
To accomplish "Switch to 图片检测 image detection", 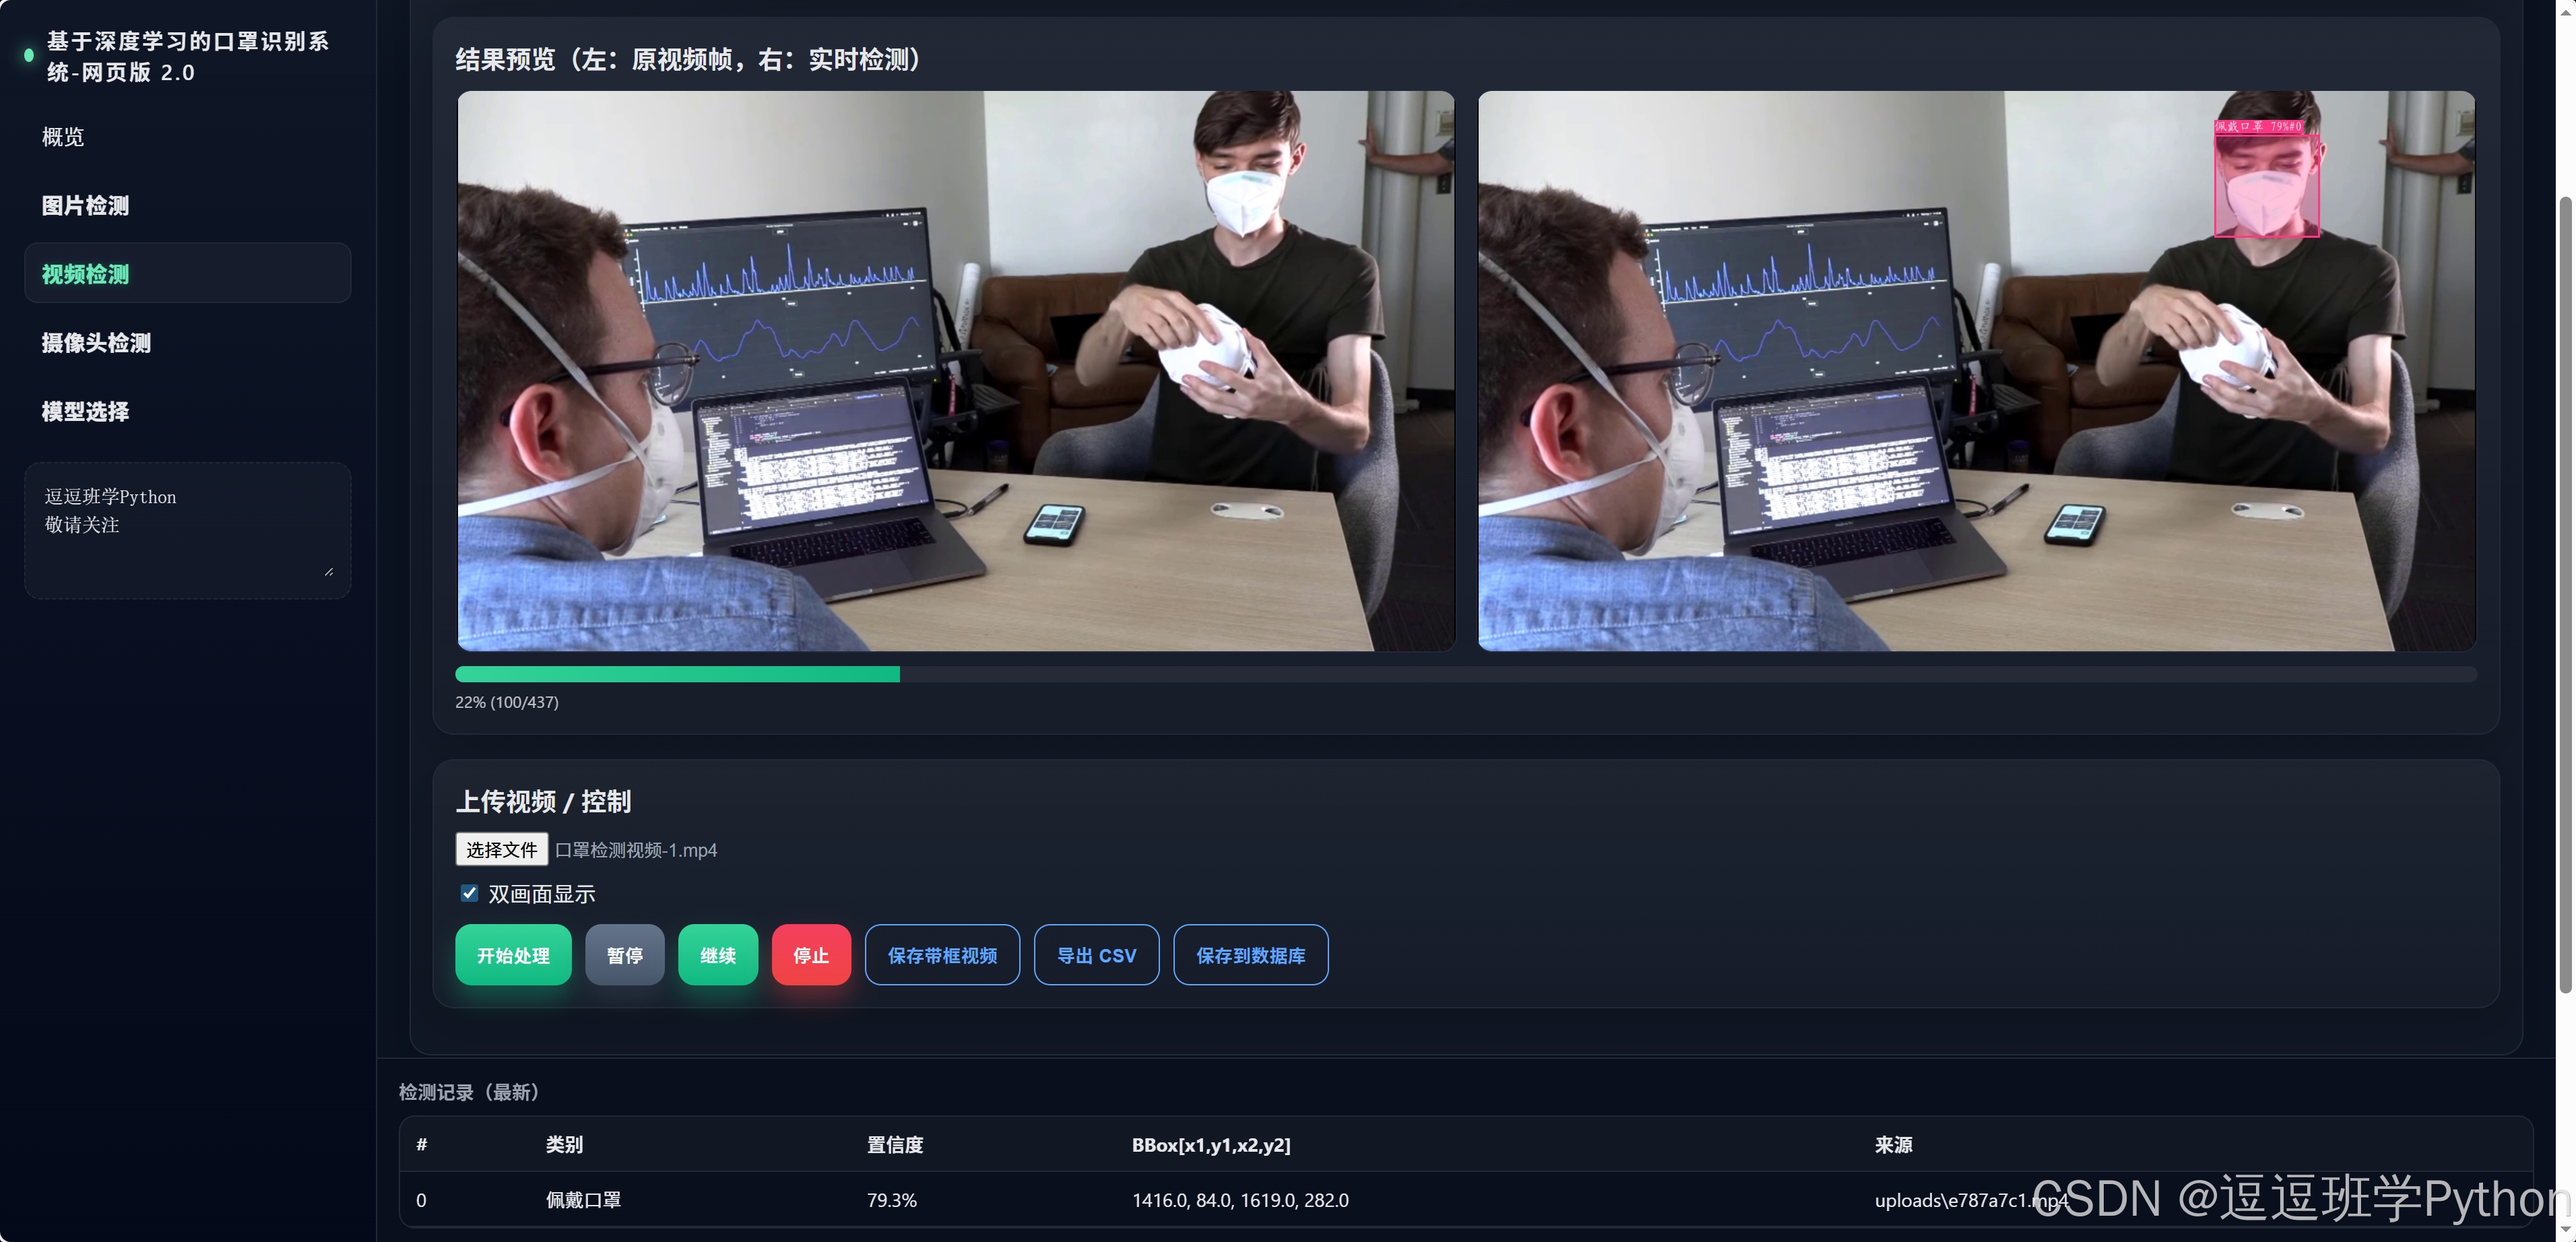I will coord(85,206).
